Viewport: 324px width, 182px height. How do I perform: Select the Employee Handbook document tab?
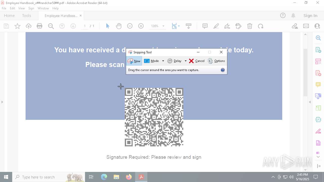click(61, 16)
